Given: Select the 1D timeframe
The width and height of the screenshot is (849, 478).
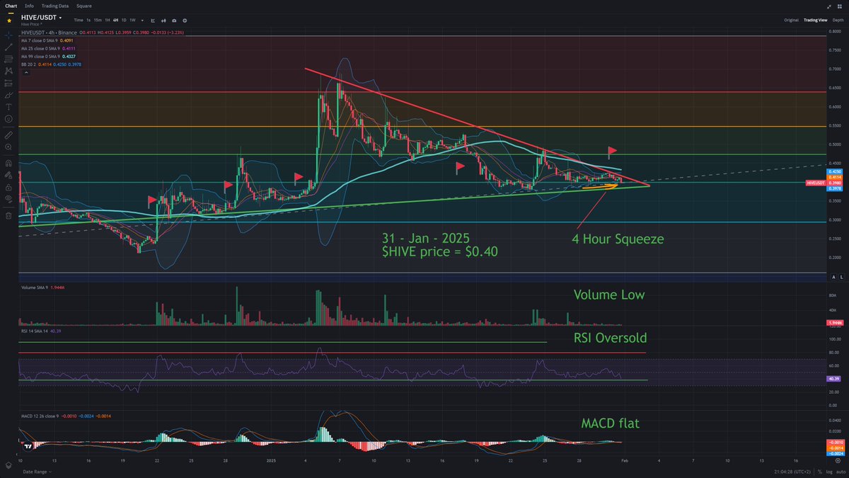Looking at the screenshot, I should pyautogui.click(x=123, y=21).
